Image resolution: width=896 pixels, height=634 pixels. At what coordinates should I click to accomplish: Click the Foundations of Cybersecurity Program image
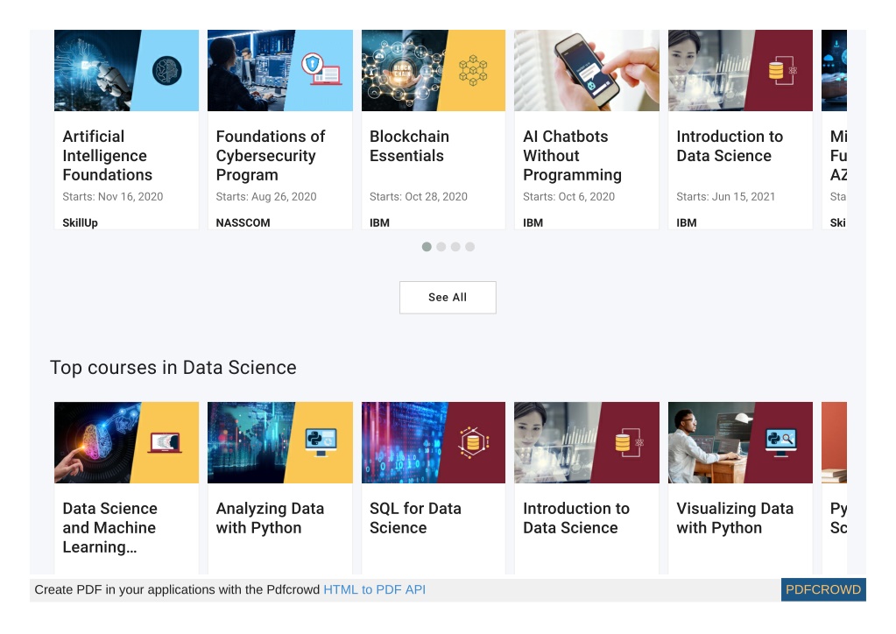pyautogui.click(x=280, y=70)
